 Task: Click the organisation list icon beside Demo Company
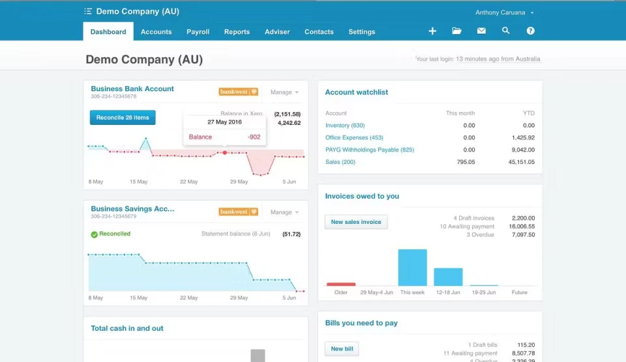click(88, 12)
